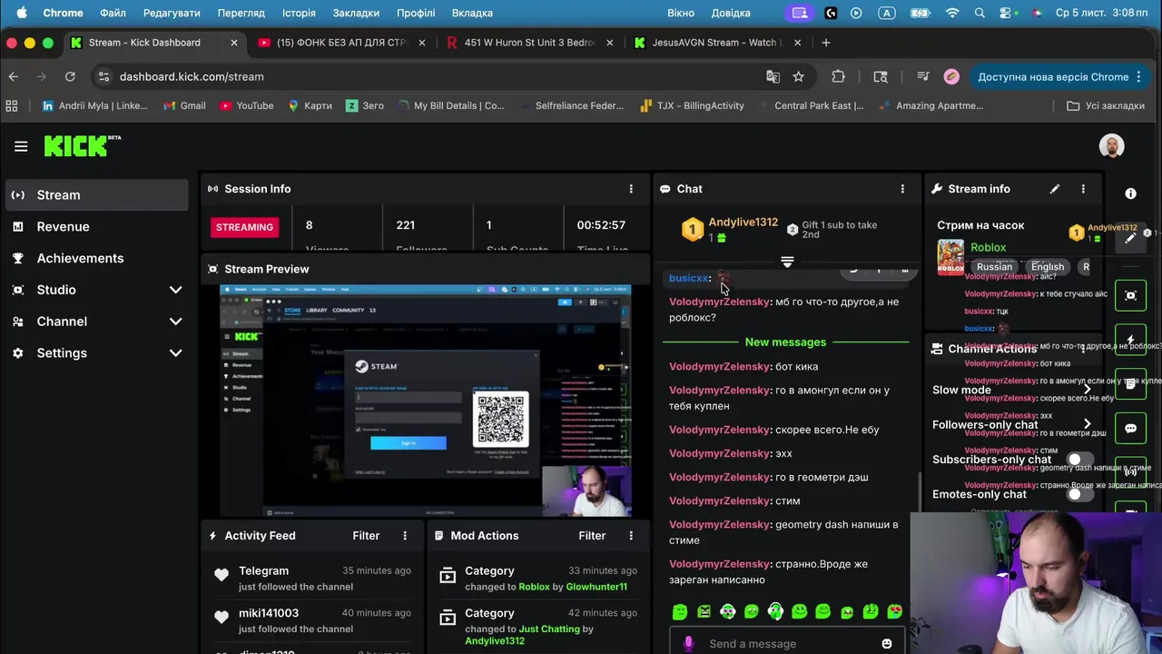Go back in the browser
Screen dimensions: 1162x654
[14, 77]
